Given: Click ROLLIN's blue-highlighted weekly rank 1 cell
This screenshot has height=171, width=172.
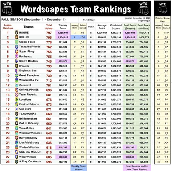Looking at the screenshot, I should pos(75,37).
